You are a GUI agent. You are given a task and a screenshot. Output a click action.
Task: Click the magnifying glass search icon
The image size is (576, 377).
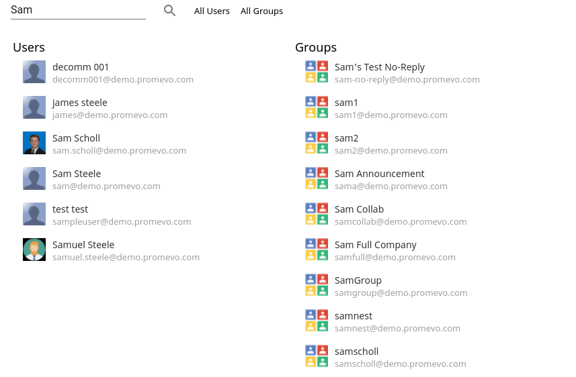tap(169, 11)
